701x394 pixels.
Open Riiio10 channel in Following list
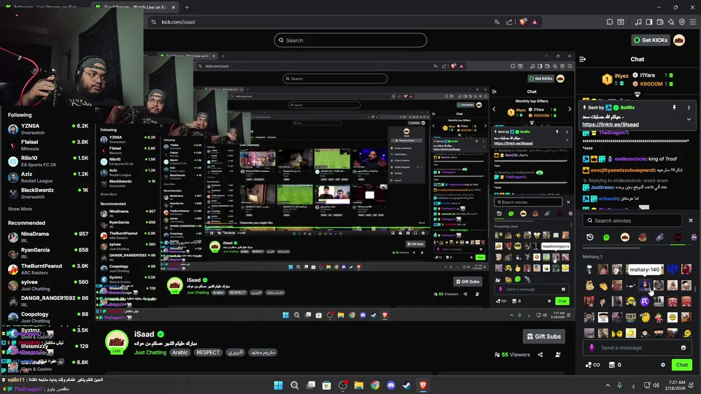point(48,161)
